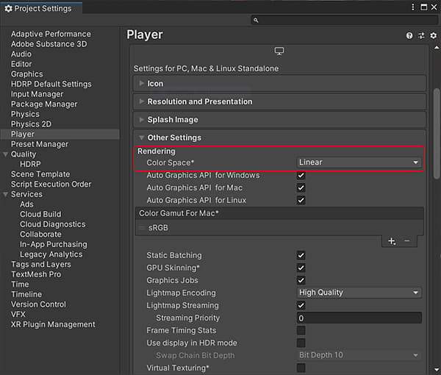
Task: Select the standalone platform monitor icon
Action: coord(279,51)
